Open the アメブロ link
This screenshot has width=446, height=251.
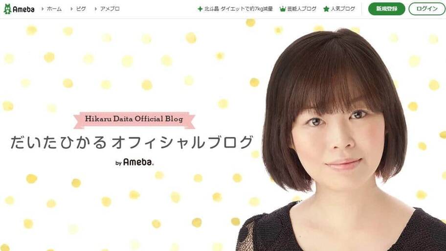pyautogui.click(x=110, y=9)
